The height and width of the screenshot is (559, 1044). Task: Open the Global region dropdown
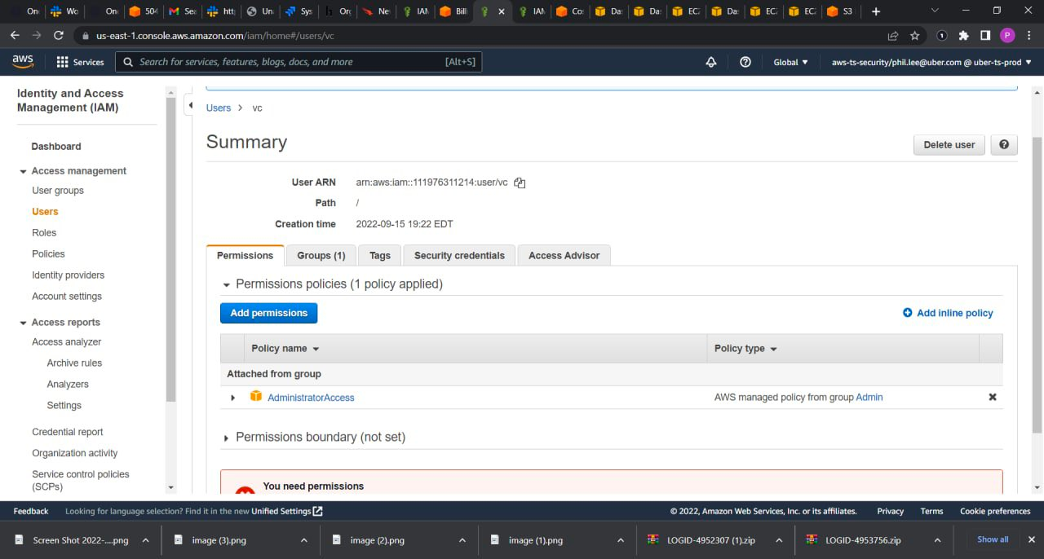790,61
